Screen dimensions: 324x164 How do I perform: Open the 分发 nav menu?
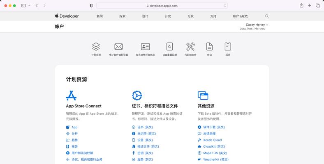(190, 16)
